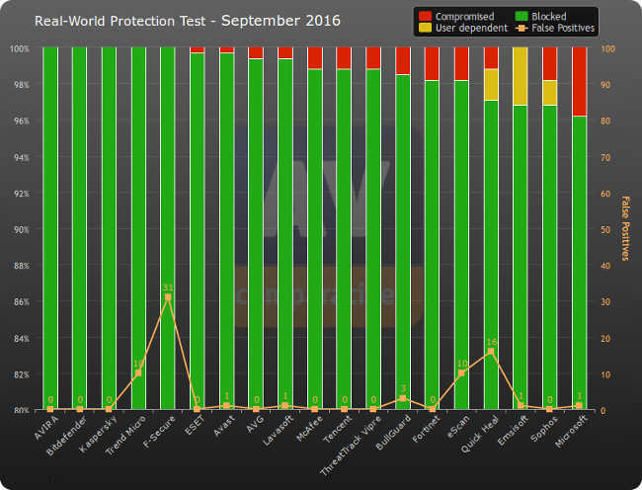Select BullGuard's false positives point labeled 3
This screenshot has width=642, height=490.
[403, 398]
